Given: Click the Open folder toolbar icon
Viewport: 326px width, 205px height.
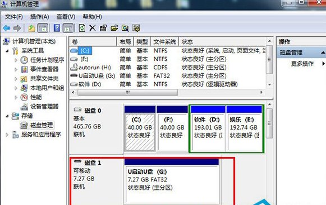Looking at the screenshot, I should click(114, 28).
